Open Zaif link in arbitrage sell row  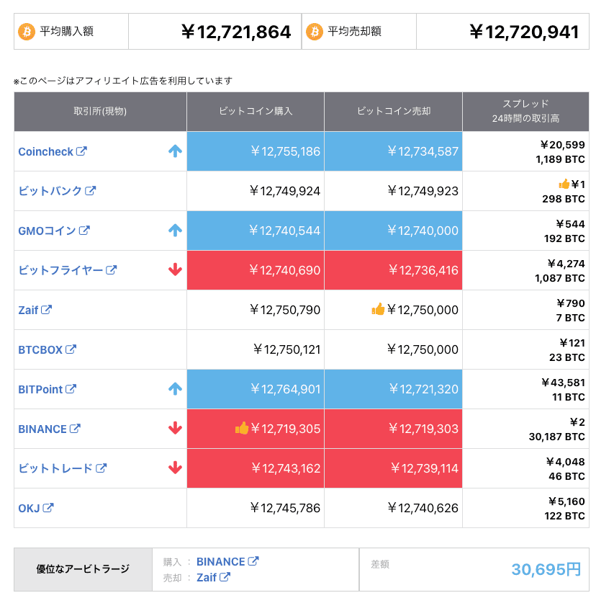coord(212,577)
